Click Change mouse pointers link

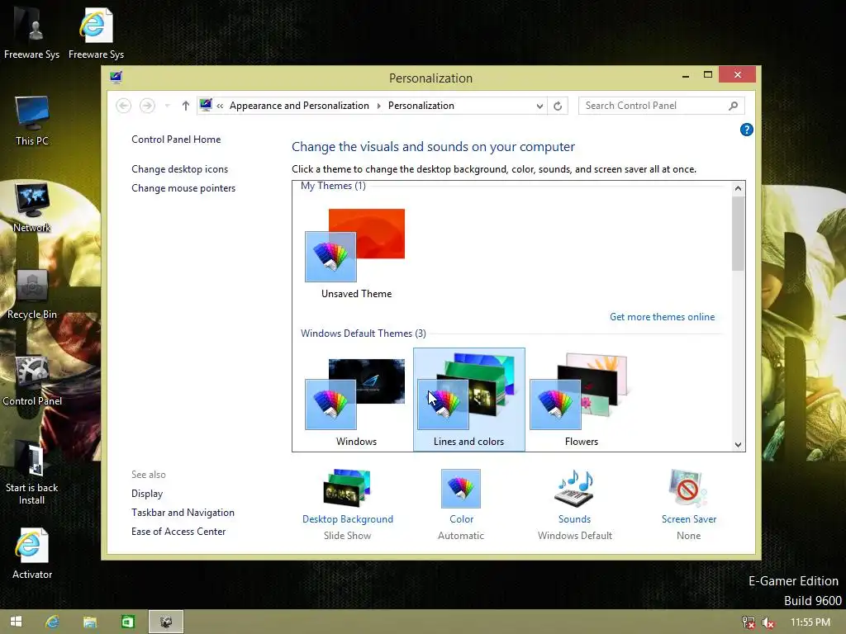(183, 188)
